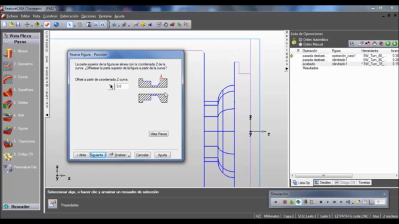The width and height of the screenshot is (399, 224).
Task: Click the red square simulation mode icon
Action: pyautogui.click(x=285, y=202)
